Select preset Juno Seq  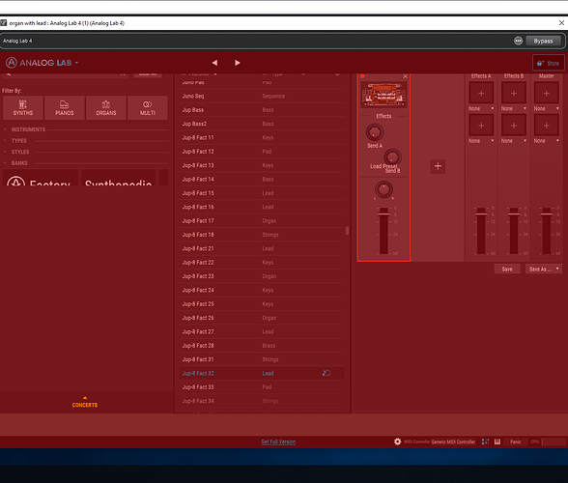coord(262,96)
